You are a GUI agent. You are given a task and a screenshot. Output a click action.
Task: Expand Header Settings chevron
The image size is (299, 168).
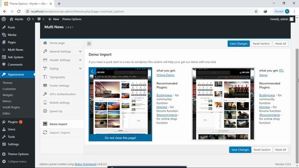[80, 60]
